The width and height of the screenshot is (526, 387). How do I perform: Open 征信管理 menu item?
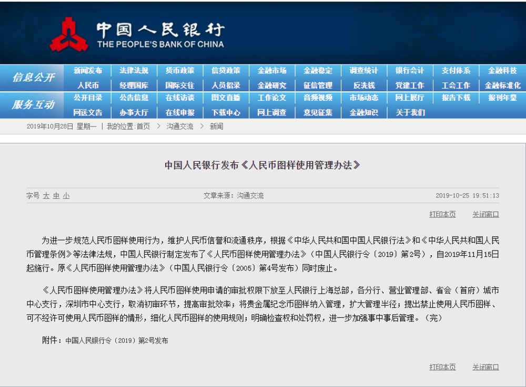click(x=318, y=86)
